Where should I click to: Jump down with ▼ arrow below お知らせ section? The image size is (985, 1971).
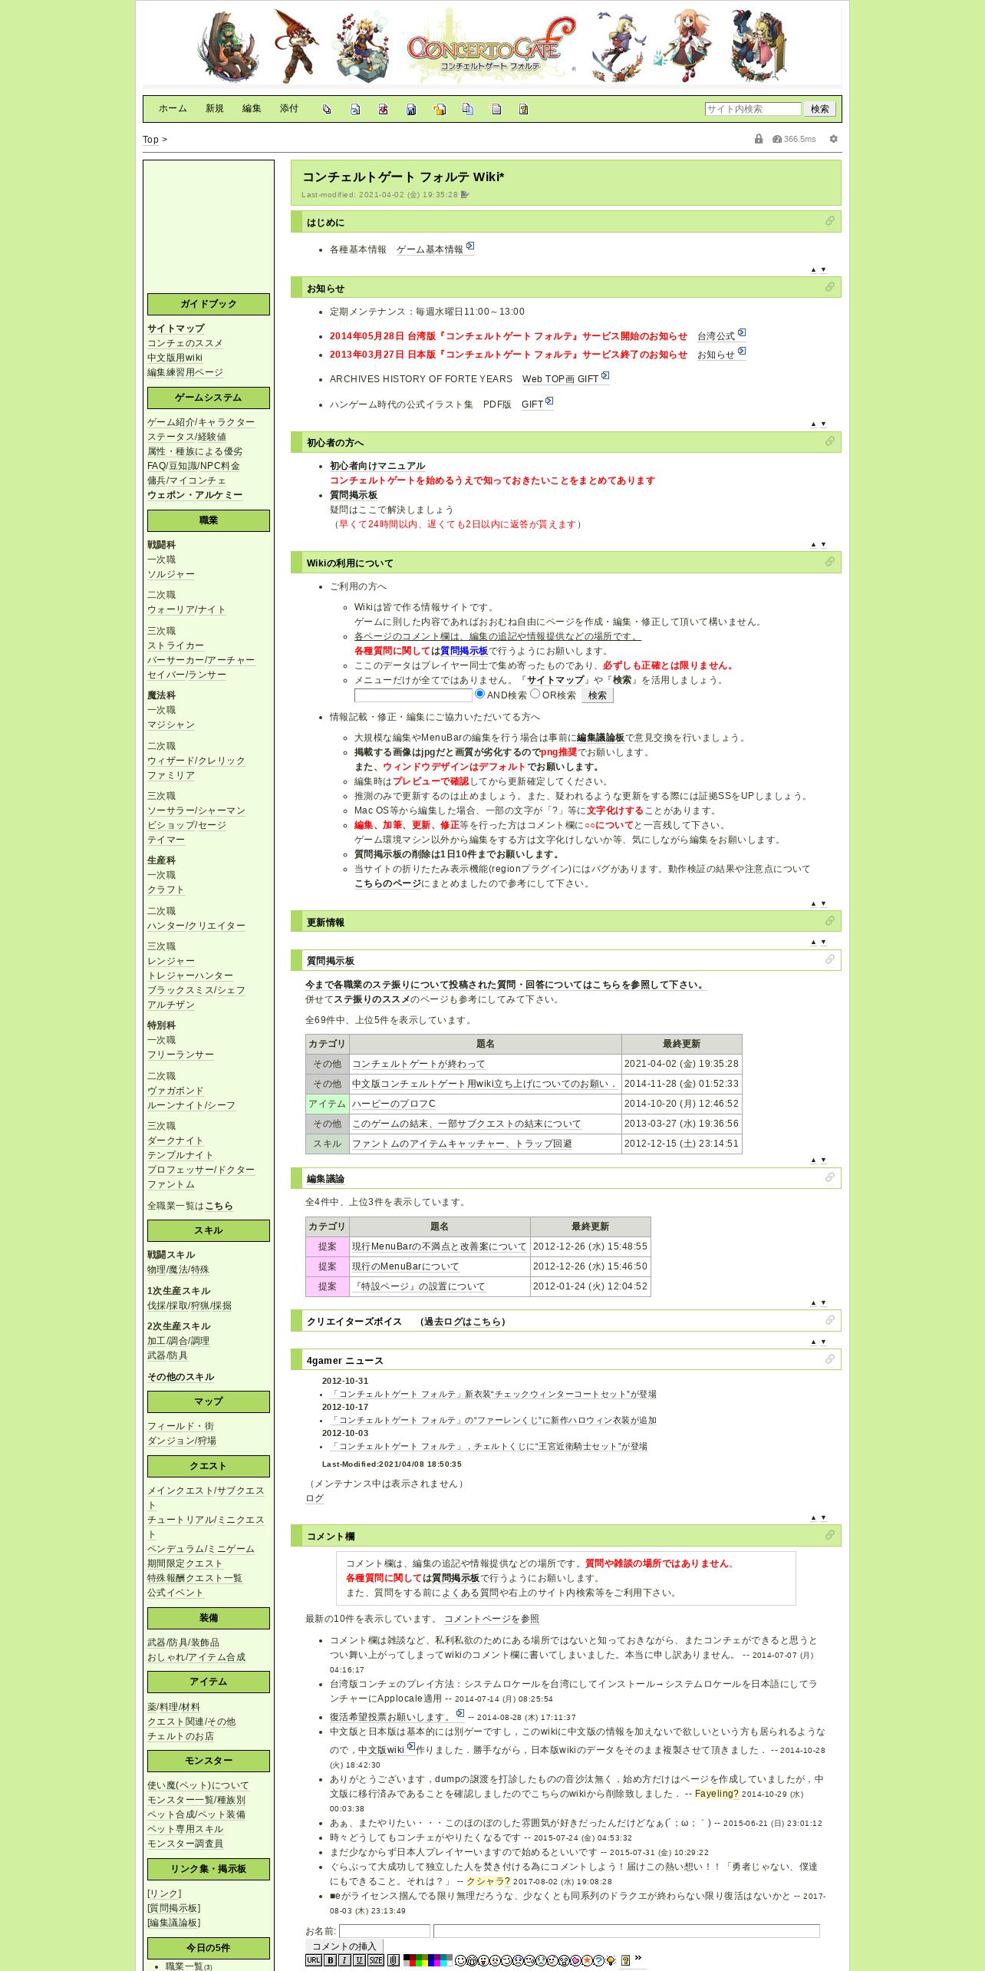click(x=824, y=424)
